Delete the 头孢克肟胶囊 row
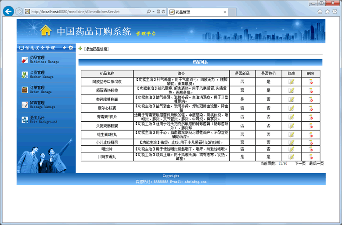Screen dimensions: 342x225 tap(310, 126)
